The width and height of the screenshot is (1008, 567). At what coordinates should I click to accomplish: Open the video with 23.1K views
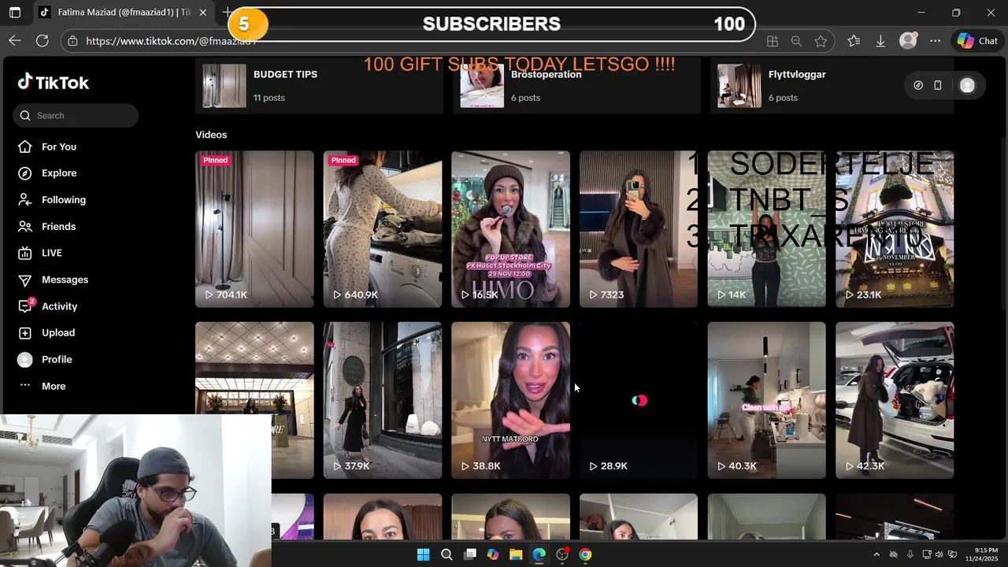[x=895, y=229]
